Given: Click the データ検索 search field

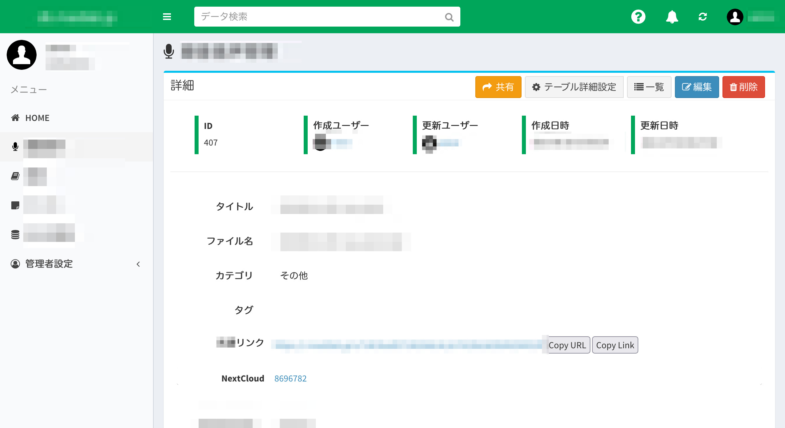Looking at the screenshot, I should pos(319,17).
